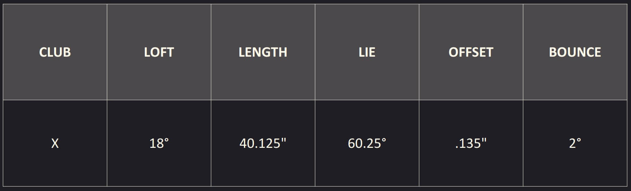Select the OFFSET column header
The height and width of the screenshot is (191, 631).
point(471,52)
